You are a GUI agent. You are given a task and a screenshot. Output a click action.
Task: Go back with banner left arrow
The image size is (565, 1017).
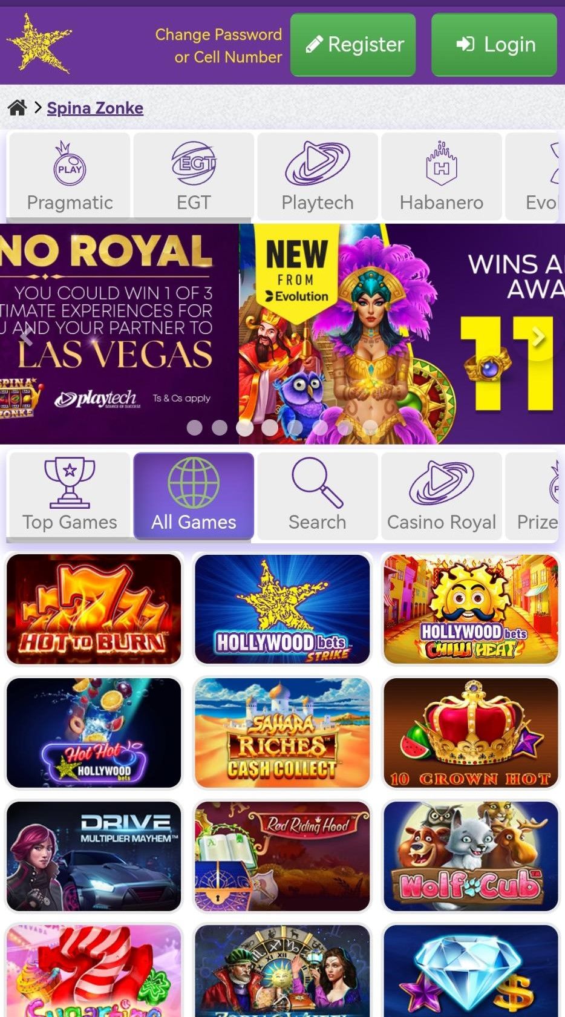[25, 337]
